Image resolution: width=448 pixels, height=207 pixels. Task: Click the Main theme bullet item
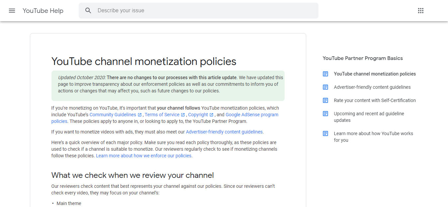(x=69, y=203)
